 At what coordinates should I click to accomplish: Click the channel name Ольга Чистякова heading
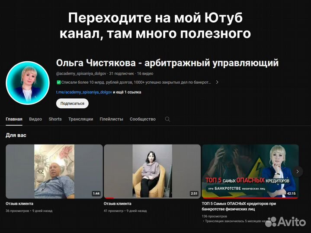[x=167, y=63]
